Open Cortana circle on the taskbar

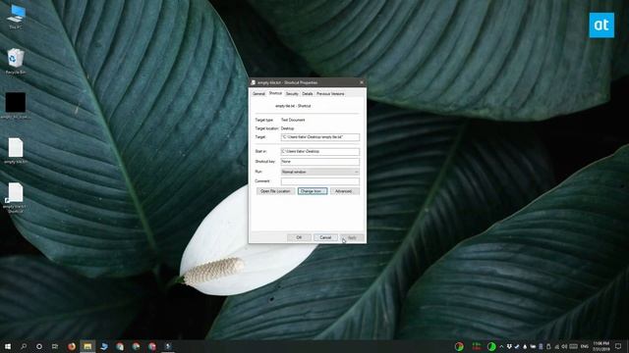[39, 346]
